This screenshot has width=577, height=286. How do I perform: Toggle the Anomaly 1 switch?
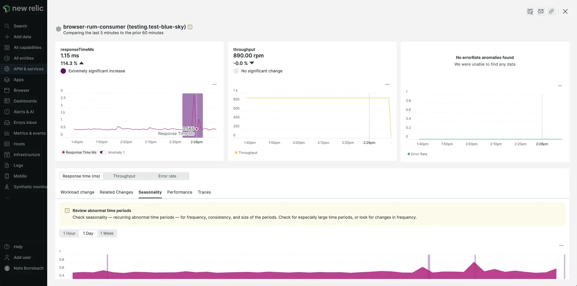(x=103, y=152)
